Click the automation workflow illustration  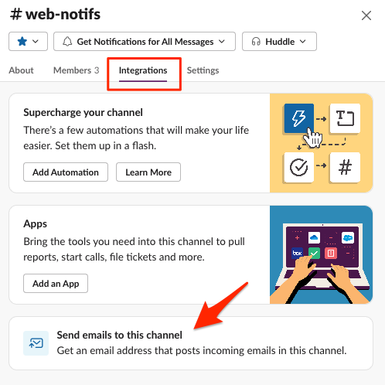(321, 143)
